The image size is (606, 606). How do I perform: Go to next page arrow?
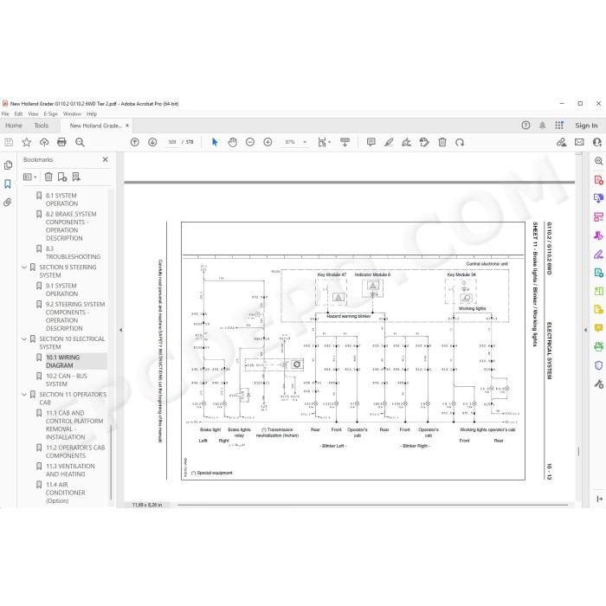click(x=152, y=142)
